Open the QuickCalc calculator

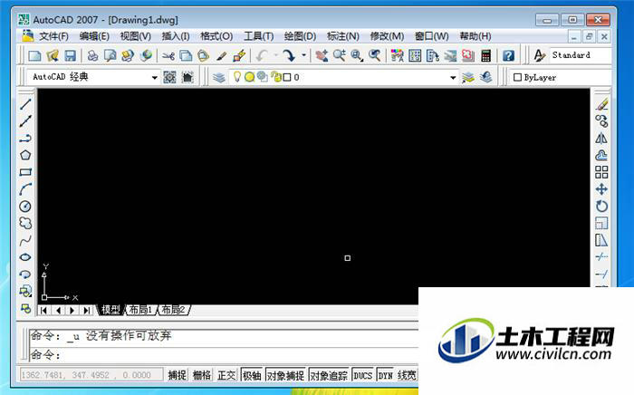[x=486, y=55]
